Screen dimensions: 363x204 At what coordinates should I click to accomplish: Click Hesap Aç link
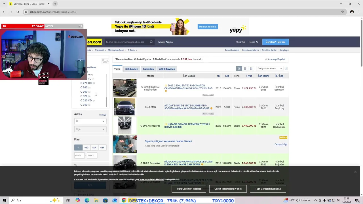click(254, 42)
